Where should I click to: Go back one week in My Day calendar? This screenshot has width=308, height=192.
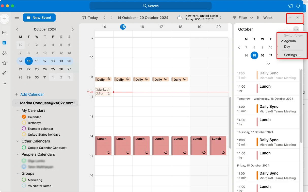tap(239, 47)
